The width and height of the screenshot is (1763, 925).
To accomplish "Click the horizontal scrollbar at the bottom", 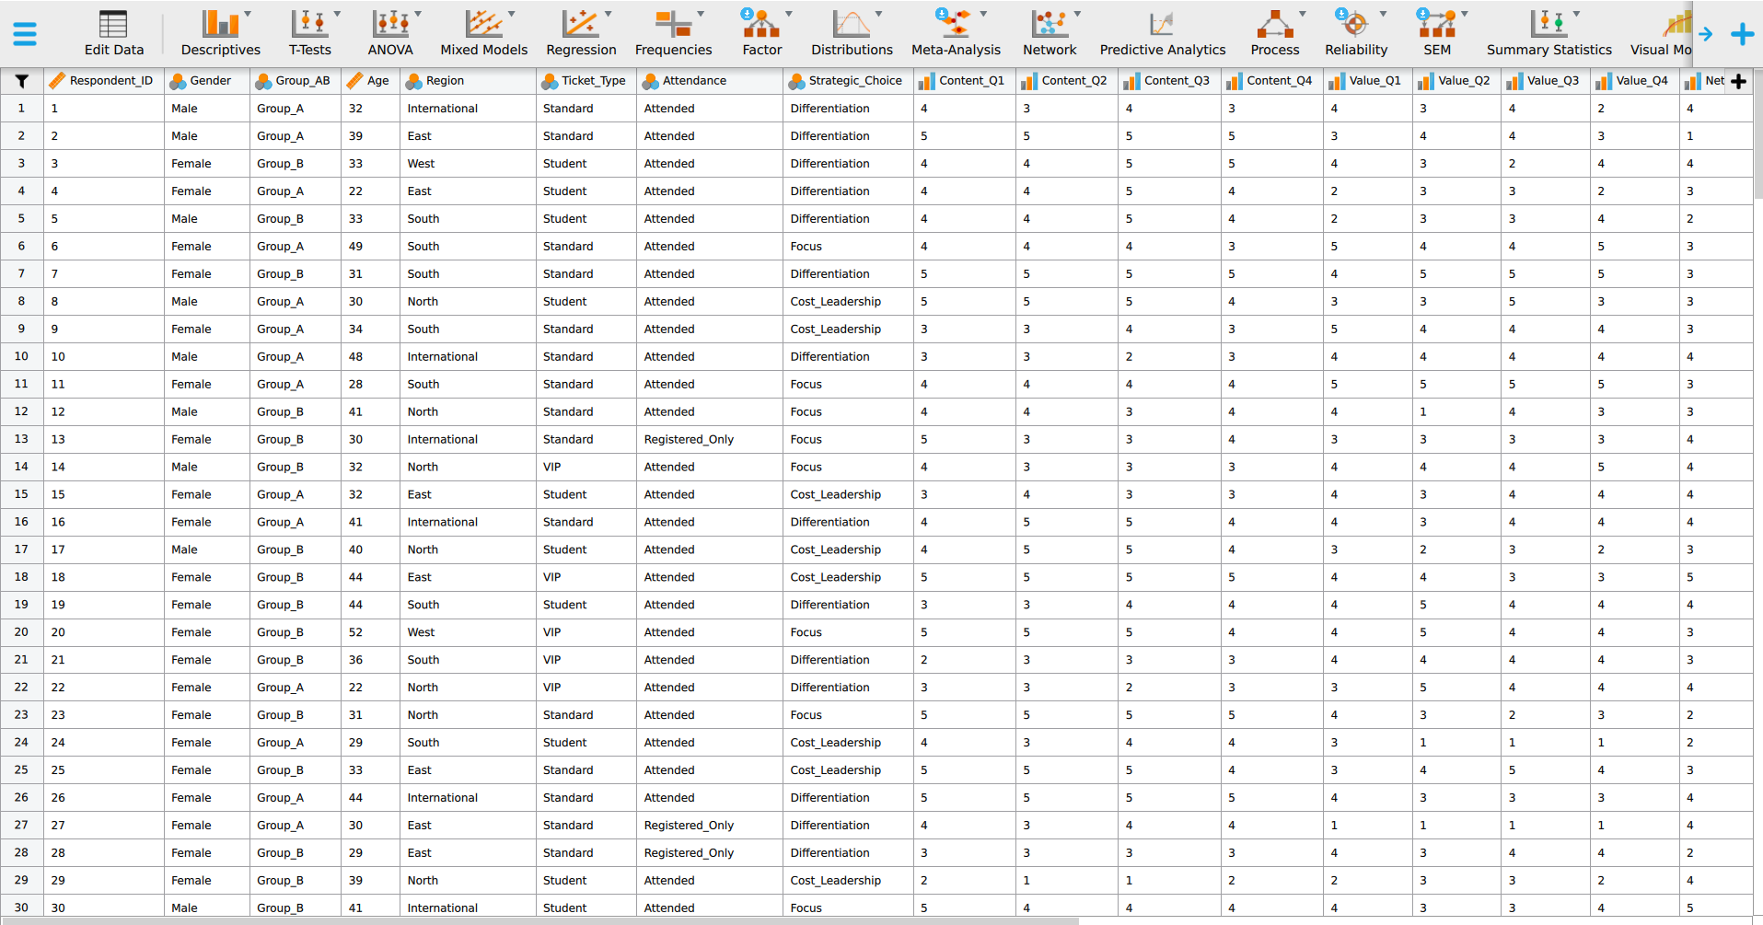I will pyautogui.click(x=539, y=920).
